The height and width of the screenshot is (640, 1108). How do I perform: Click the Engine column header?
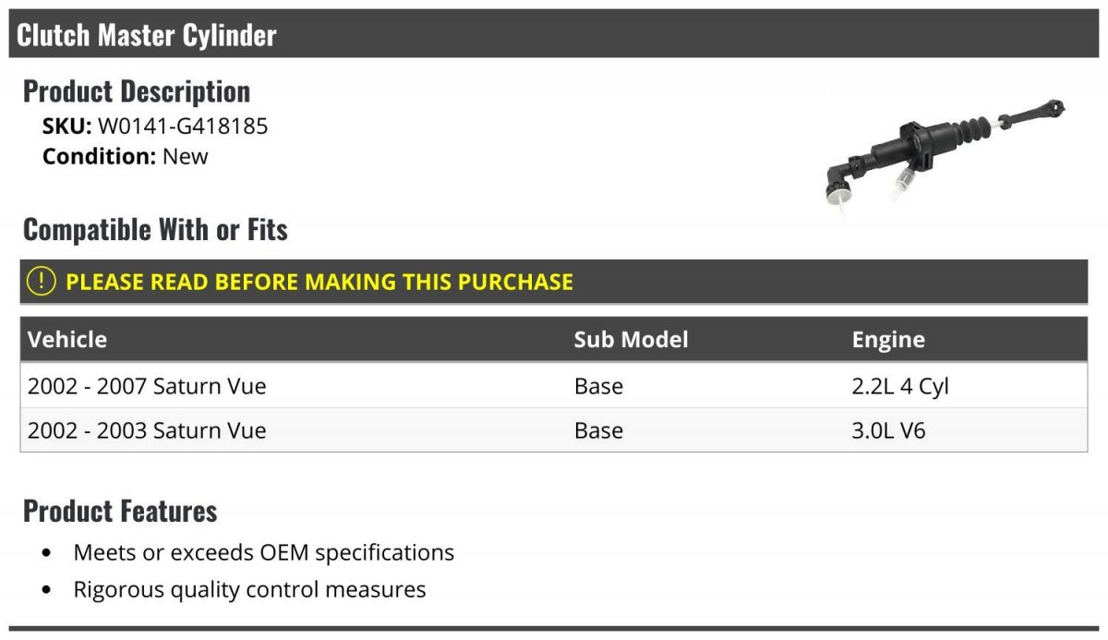point(888,340)
